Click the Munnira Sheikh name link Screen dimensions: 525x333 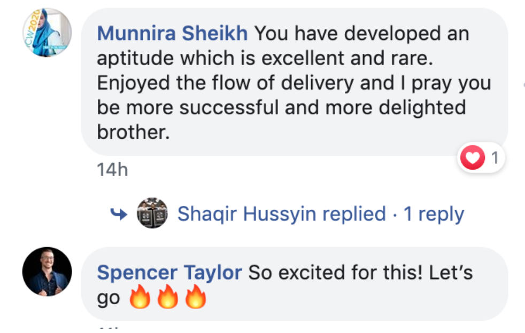pyautogui.click(x=172, y=34)
